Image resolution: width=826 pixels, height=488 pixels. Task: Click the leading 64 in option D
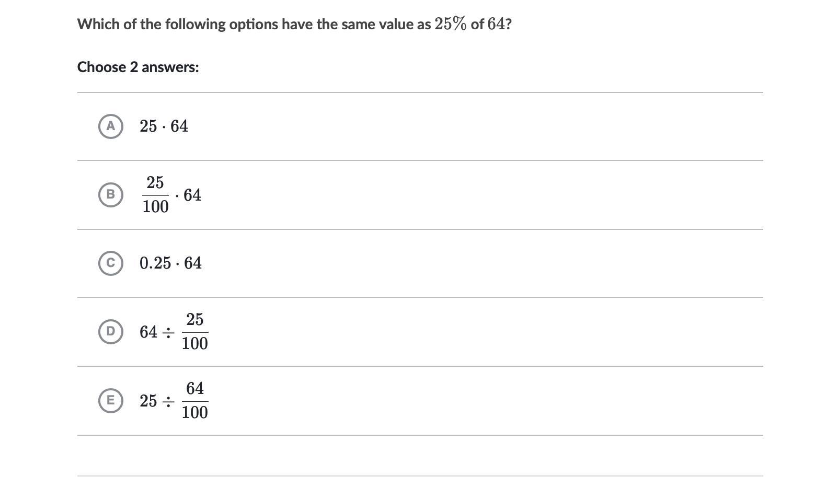tap(148, 332)
